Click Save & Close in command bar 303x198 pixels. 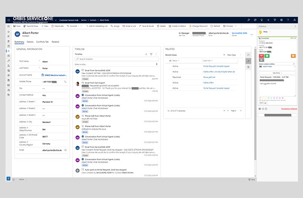(31, 26)
